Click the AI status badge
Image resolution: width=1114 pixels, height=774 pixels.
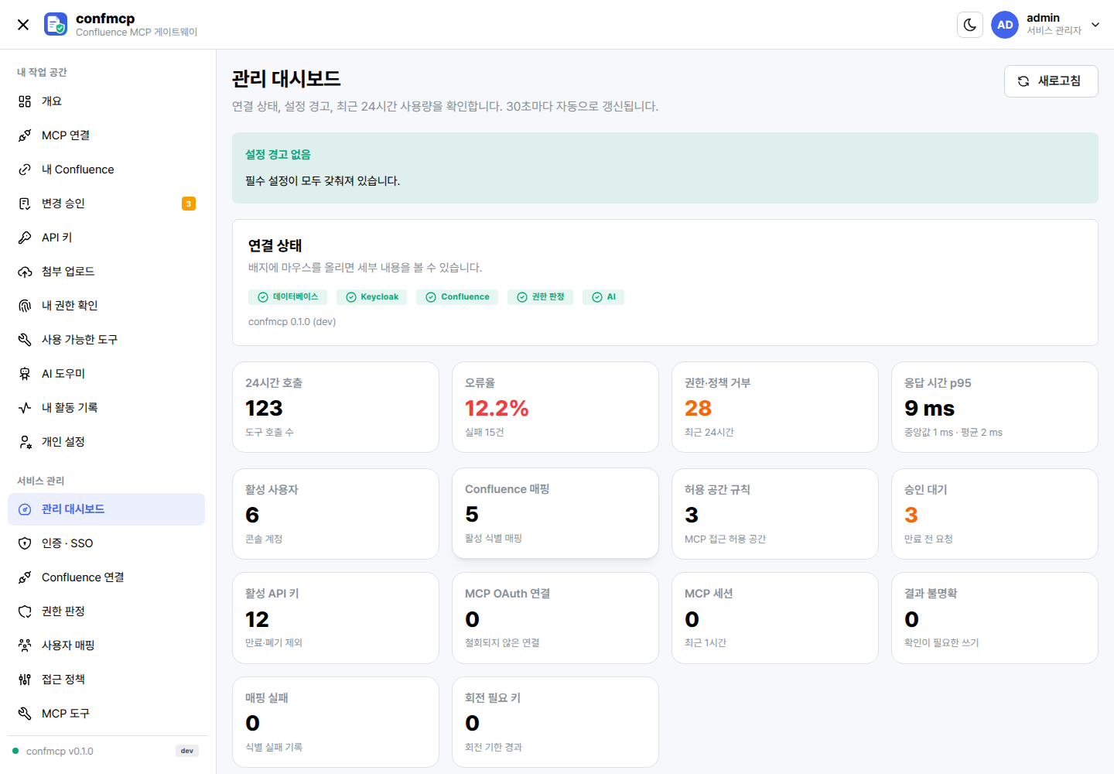[x=603, y=297]
